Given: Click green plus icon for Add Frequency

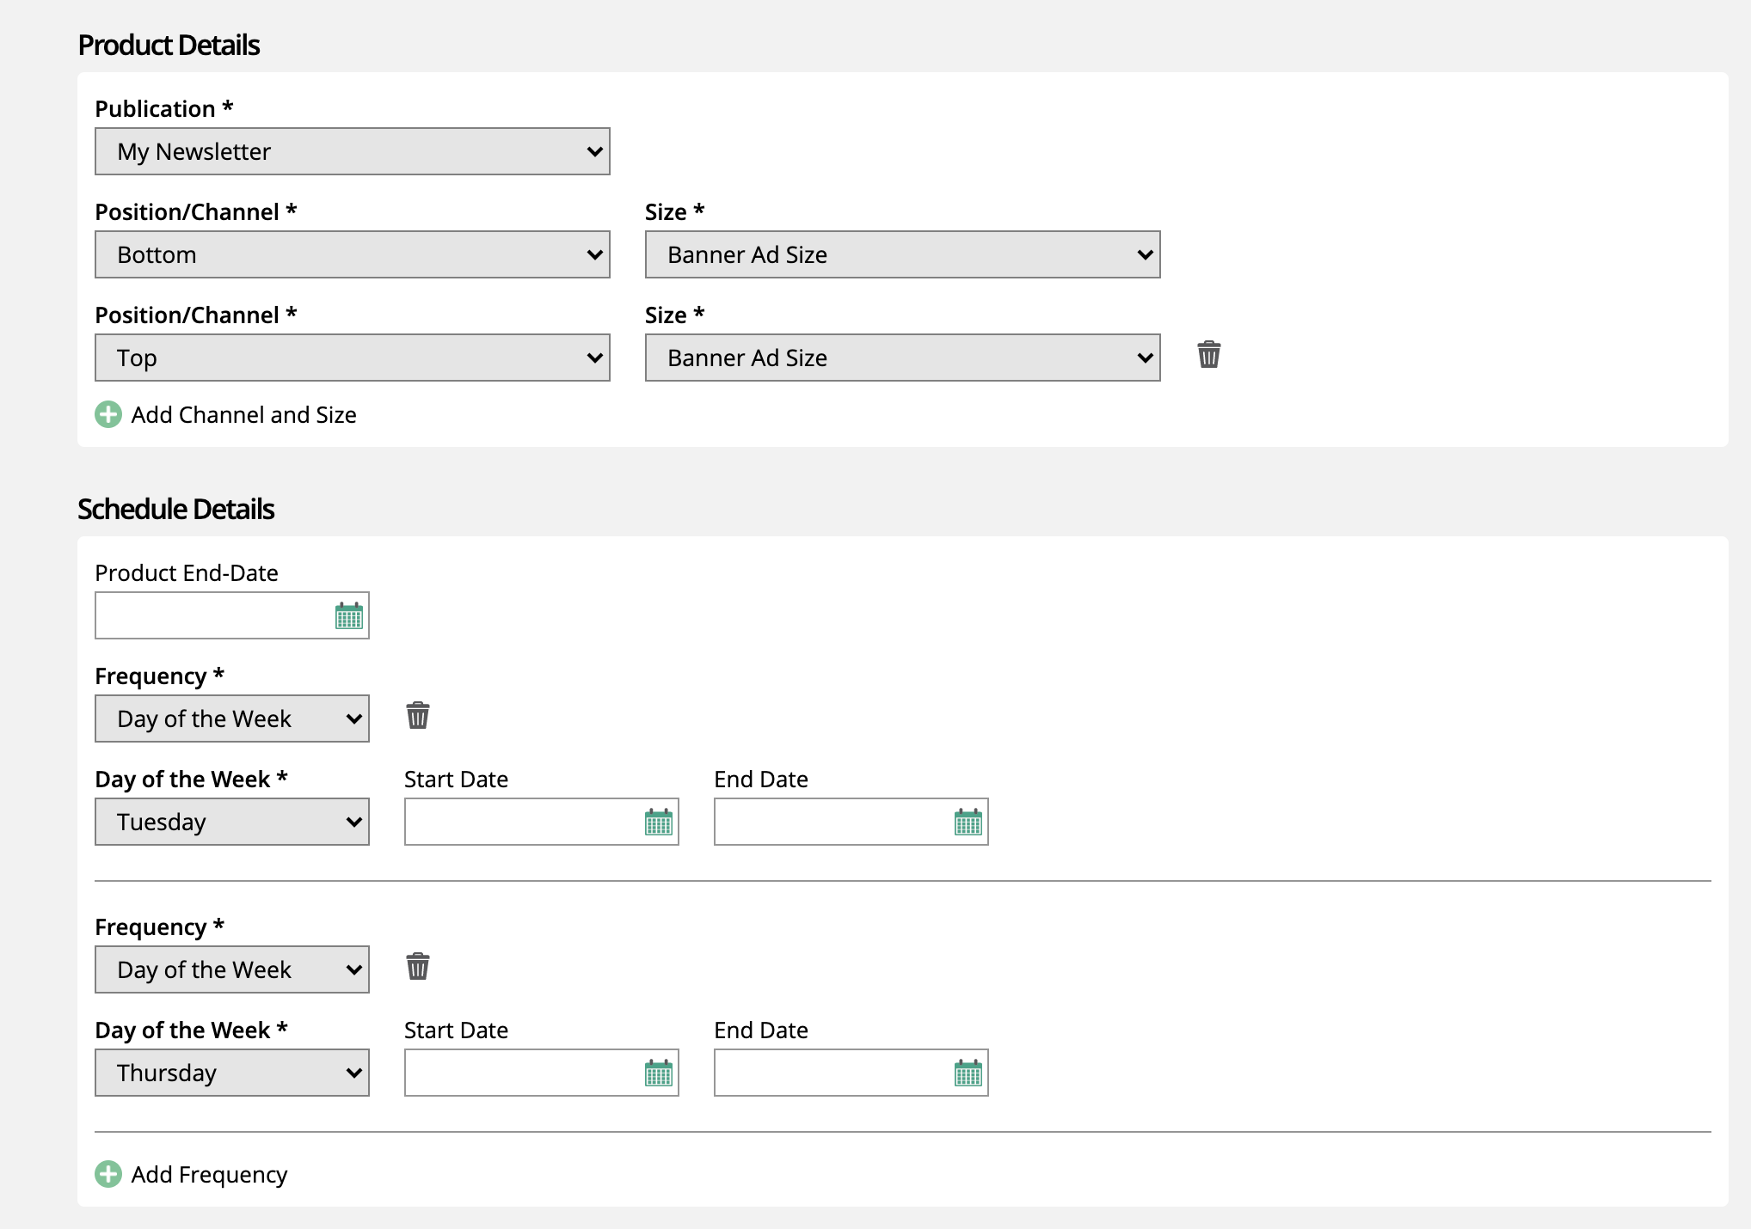Looking at the screenshot, I should [x=108, y=1174].
